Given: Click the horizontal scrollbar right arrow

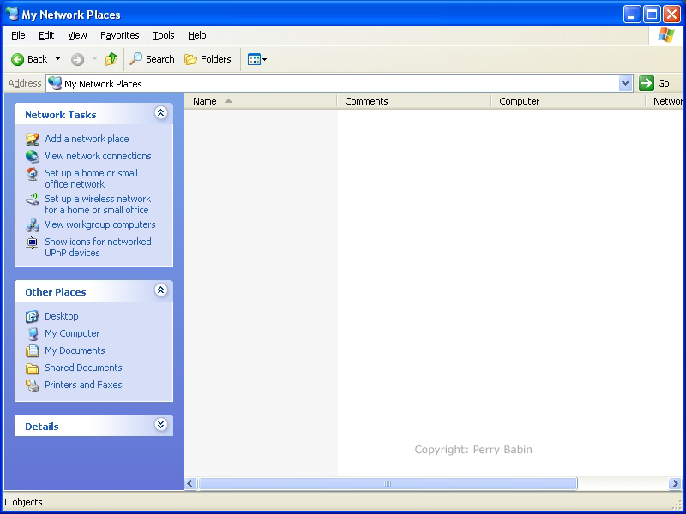Looking at the screenshot, I should 675,483.
